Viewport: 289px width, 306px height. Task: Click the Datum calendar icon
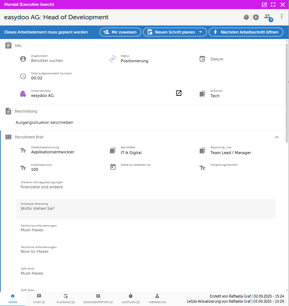(x=203, y=59)
